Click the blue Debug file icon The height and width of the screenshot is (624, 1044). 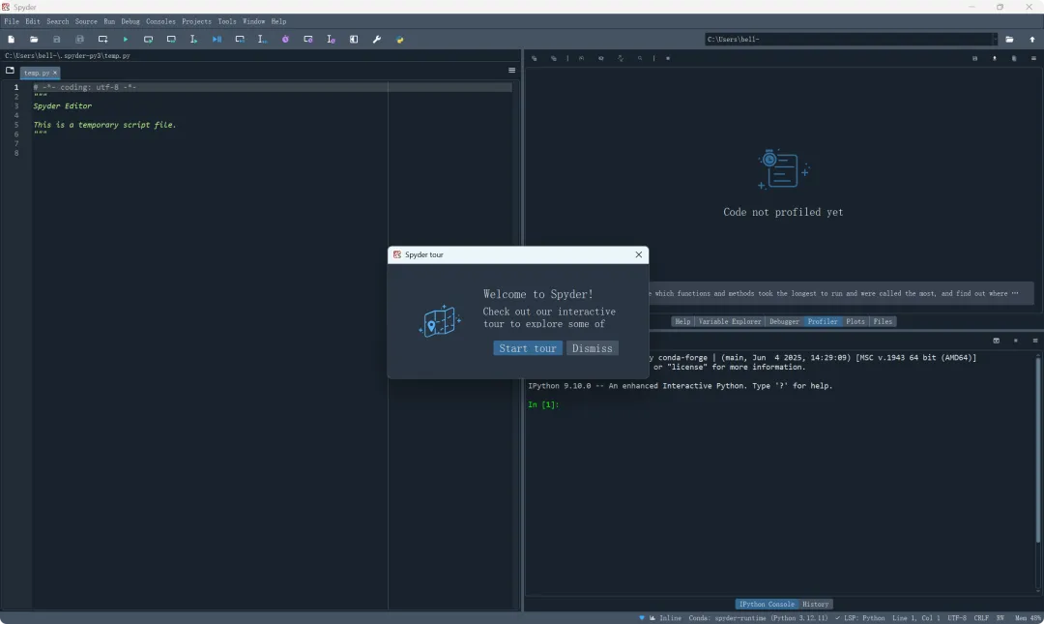point(217,40)
